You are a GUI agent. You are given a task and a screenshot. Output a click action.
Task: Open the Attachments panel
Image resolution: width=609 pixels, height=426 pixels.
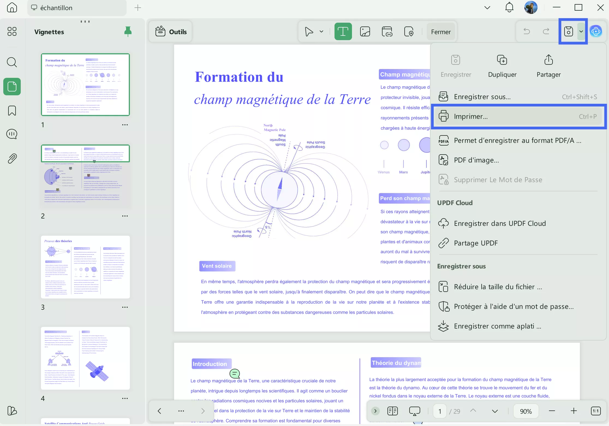(x=12, y=158)
